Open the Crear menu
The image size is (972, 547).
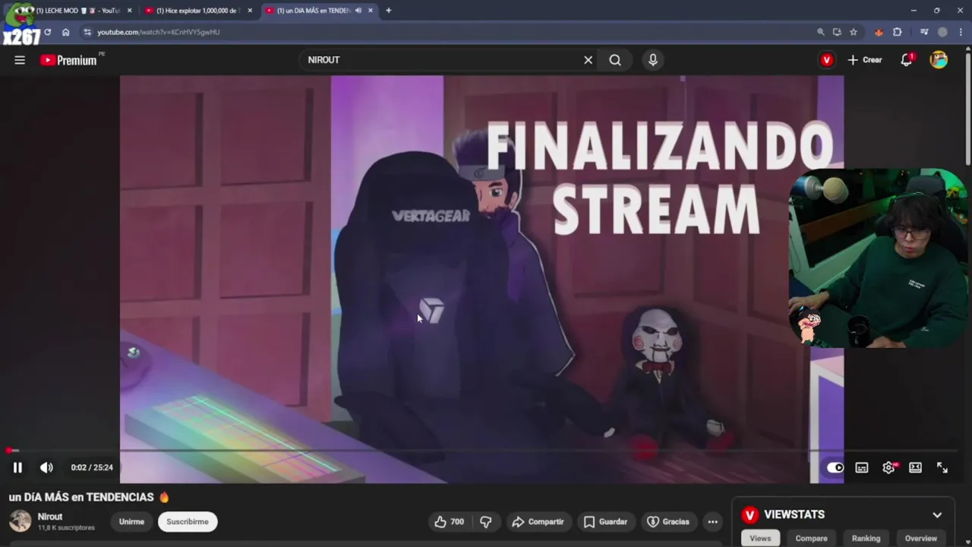coord(865,60)
